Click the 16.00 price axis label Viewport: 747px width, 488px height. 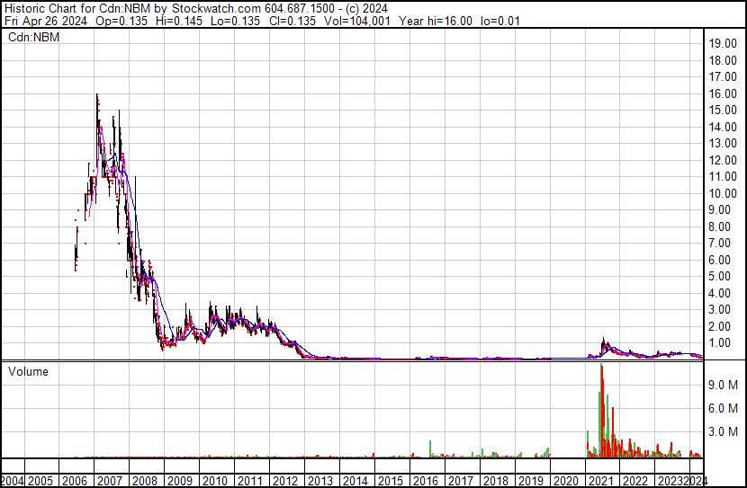(x=723, y=93)
